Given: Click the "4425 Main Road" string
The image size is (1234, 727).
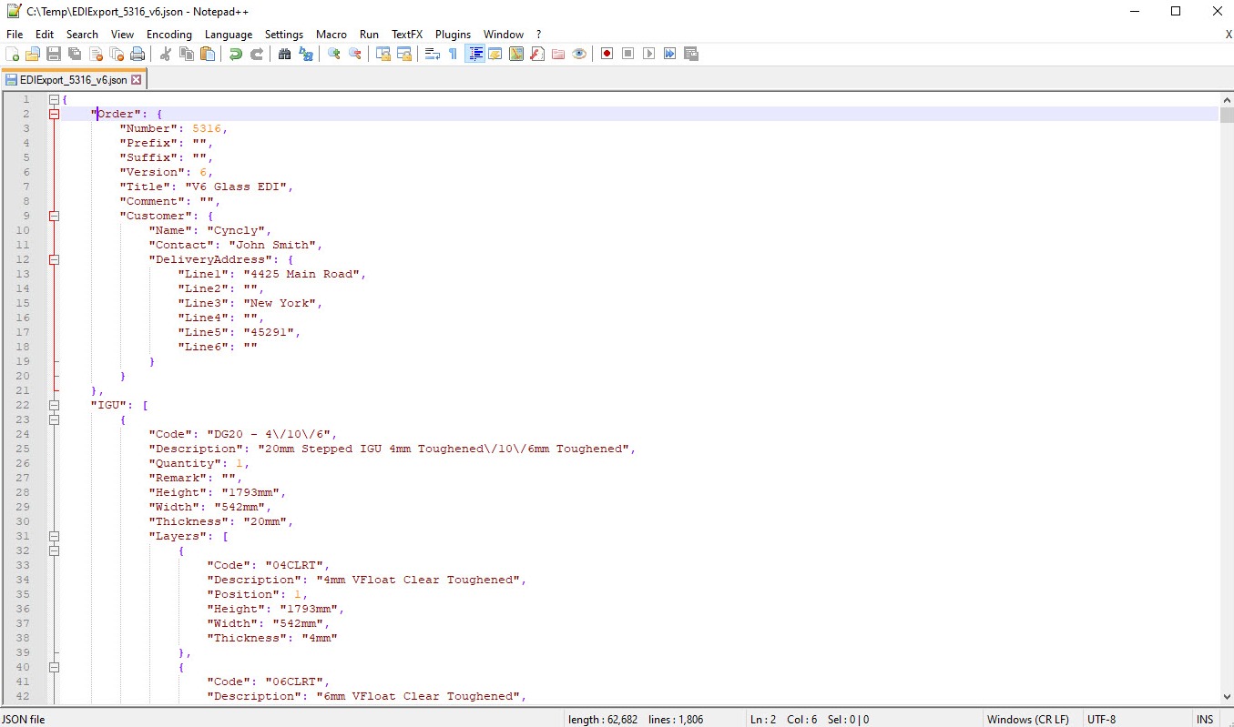Looking at the screenshot, I should click(304, 274).
